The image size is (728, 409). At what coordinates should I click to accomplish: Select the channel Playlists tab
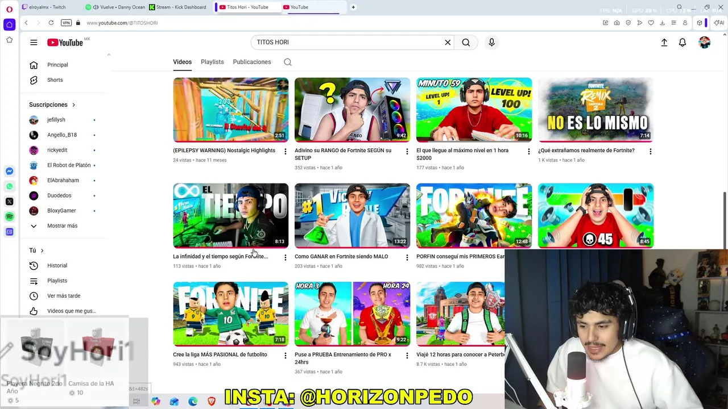pos(212,62)
